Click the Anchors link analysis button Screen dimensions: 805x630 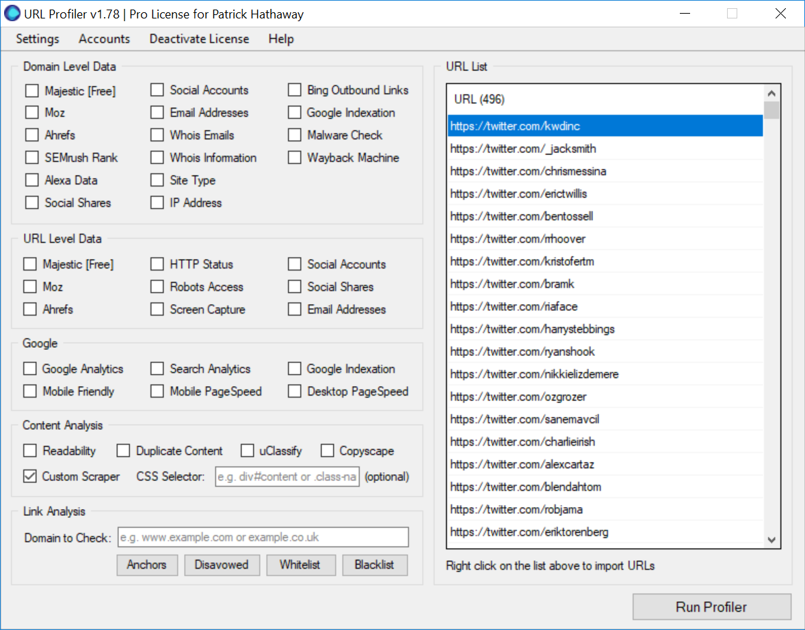[x=146, y=565]
